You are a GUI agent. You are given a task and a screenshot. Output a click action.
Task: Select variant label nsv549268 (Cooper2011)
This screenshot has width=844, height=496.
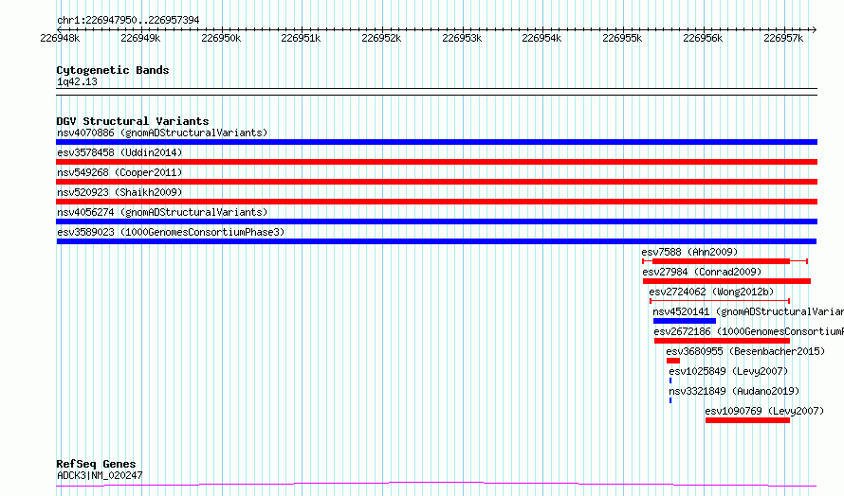[x=119, y=172]
